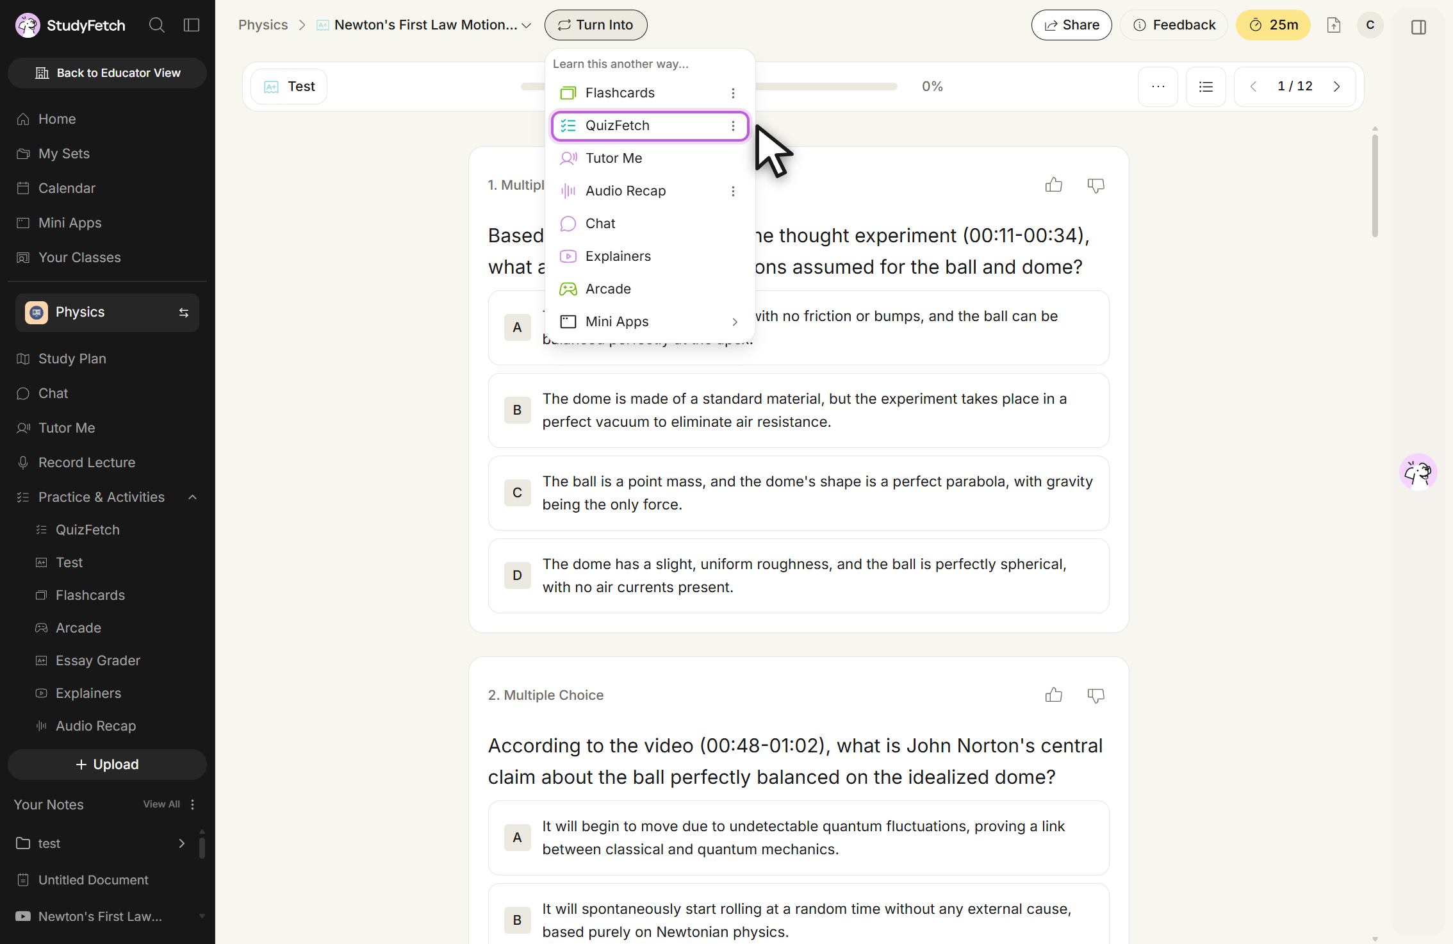The height and width of the screenshot is (944, 1453).
Task: Collapse the Practice & Activities section
Action: [192, 497]
